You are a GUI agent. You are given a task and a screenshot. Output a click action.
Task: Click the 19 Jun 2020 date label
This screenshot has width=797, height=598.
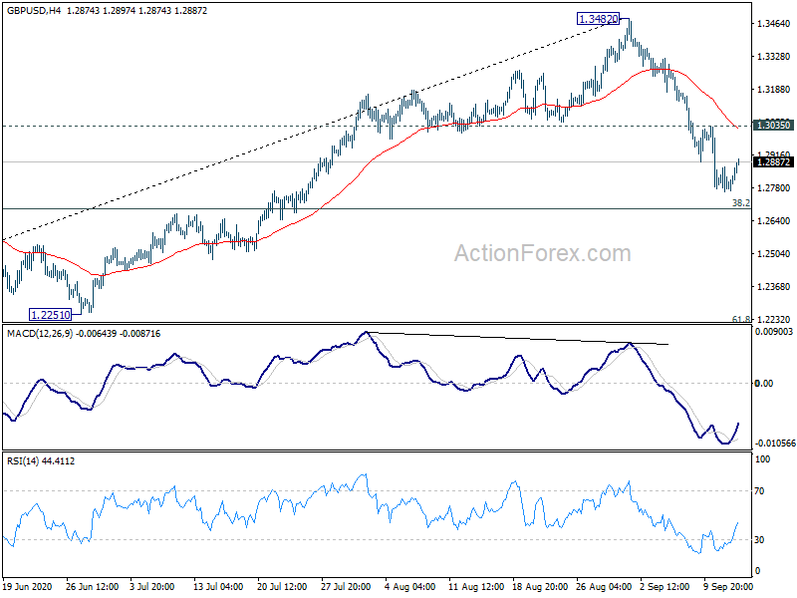pyautogui.click(x=28, y=586)
